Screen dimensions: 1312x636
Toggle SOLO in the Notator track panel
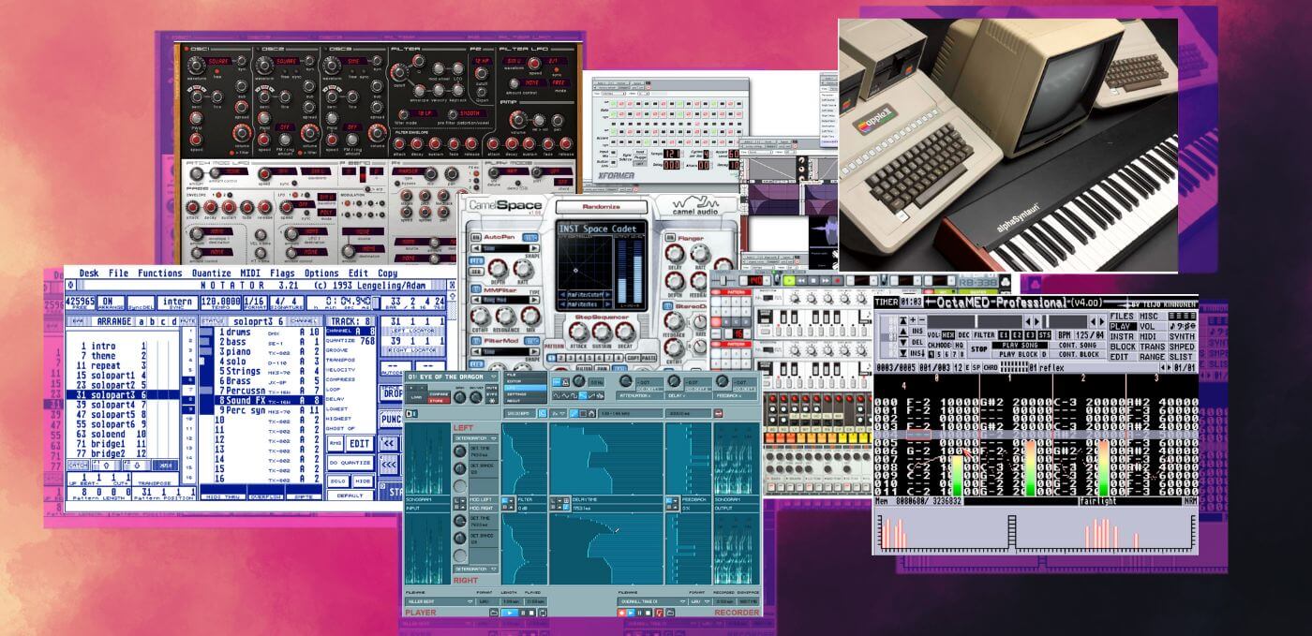pos(337,481)
